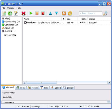Move torrent down the queue with the down arrow
The image size is (112, 109).
[x=57, y=13]
